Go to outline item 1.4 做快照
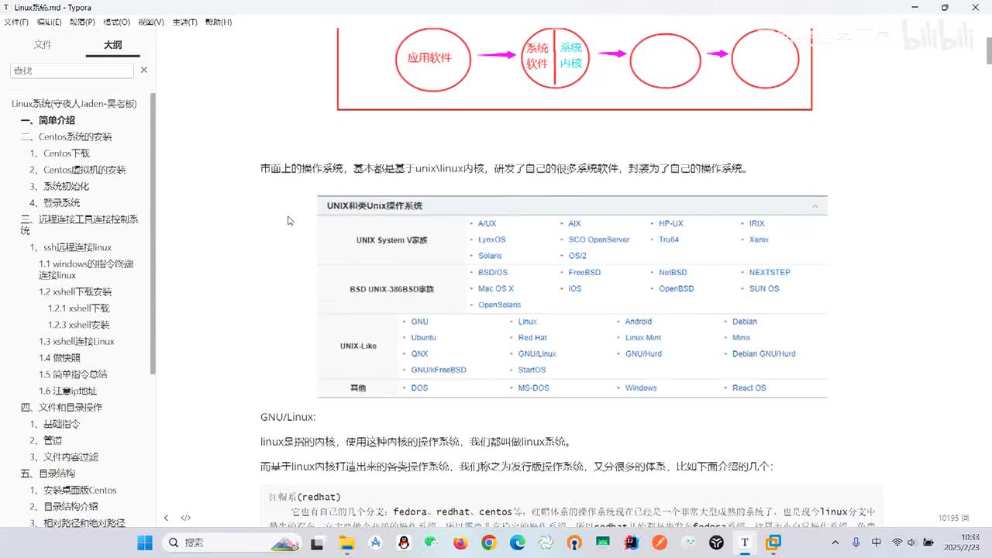Image resolution: width=992 pixels, height=558 pixels. tap(60, 358)
